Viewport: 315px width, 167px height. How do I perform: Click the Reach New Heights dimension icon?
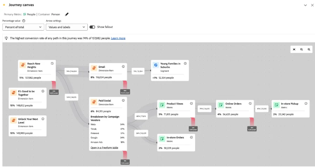point(23,65)
